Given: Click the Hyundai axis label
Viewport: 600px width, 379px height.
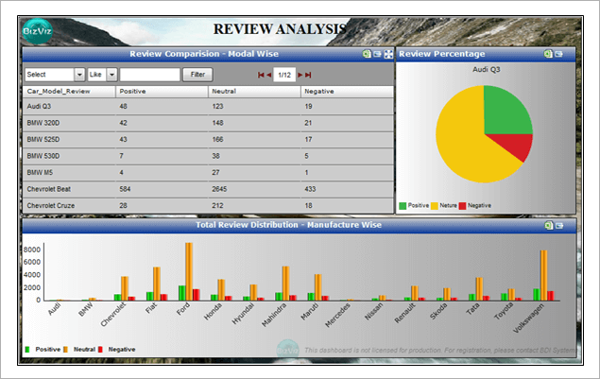Looking at the screenshot, I should click(x=243, y=314).
